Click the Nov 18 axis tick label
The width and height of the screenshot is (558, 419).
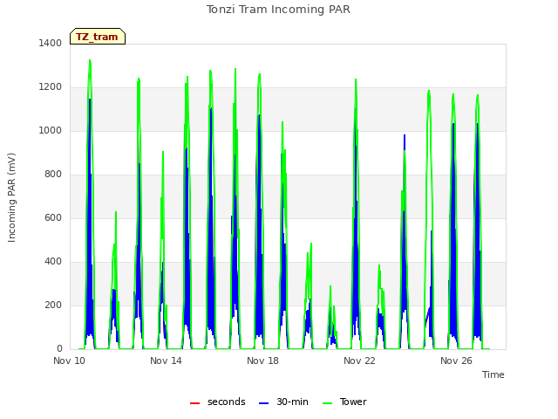click(x=262, y=361)
